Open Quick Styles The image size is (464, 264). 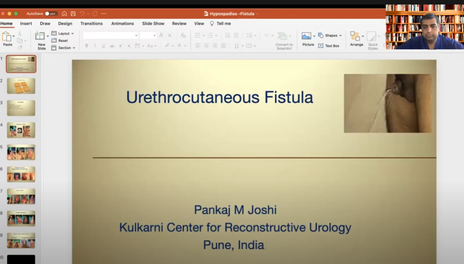[x=373, y=41]
